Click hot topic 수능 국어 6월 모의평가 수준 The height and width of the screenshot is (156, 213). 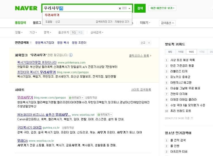188,105
